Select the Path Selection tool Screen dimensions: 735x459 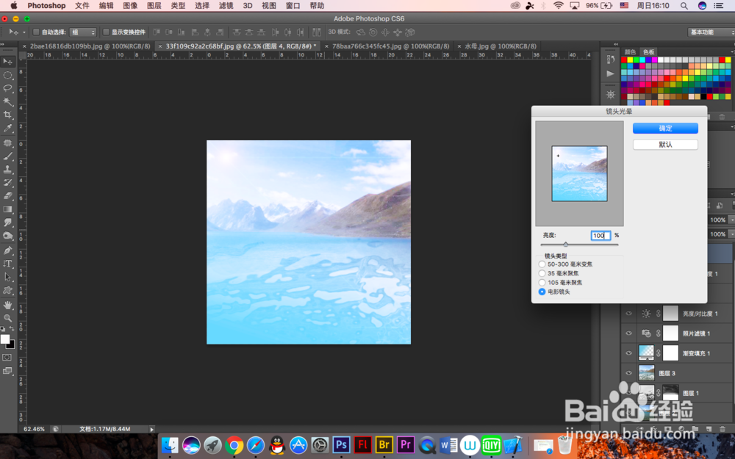(7, 277)
